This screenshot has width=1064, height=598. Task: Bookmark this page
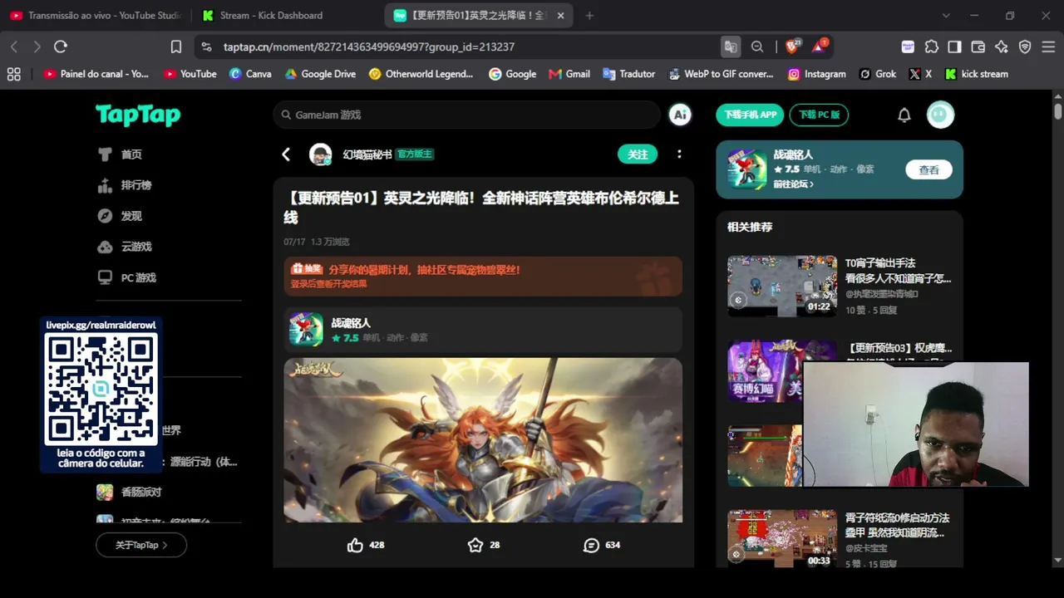[x=176, y=47]
